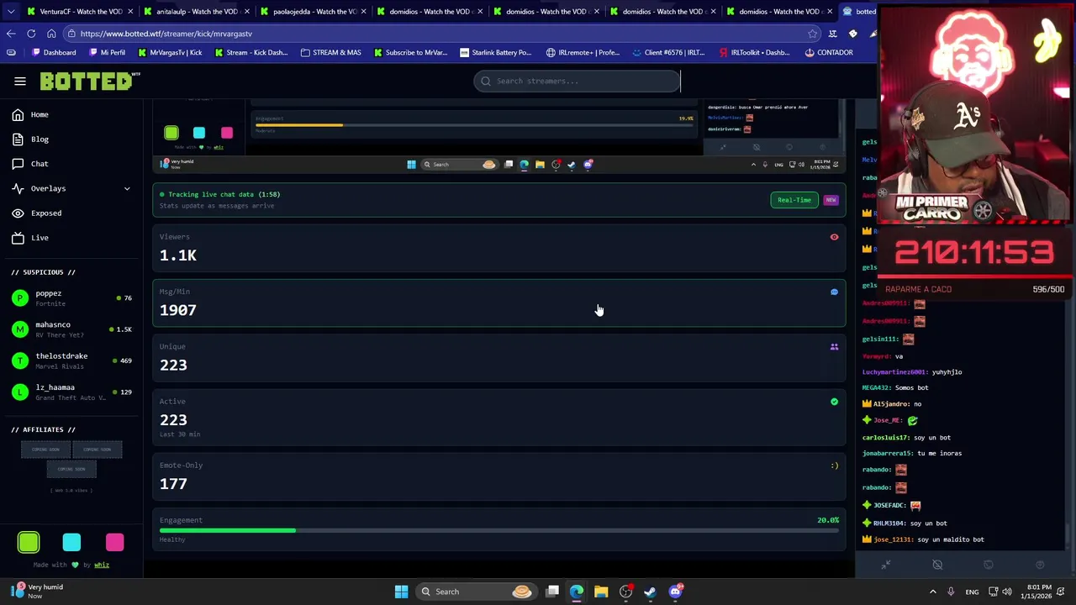Screen dimensions: 1076x605
Task: Open the whiz credit link
Action: [102, 565]
